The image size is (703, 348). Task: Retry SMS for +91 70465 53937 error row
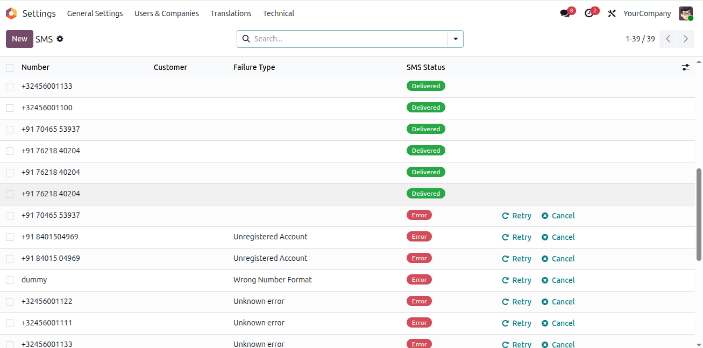(516, 216)
